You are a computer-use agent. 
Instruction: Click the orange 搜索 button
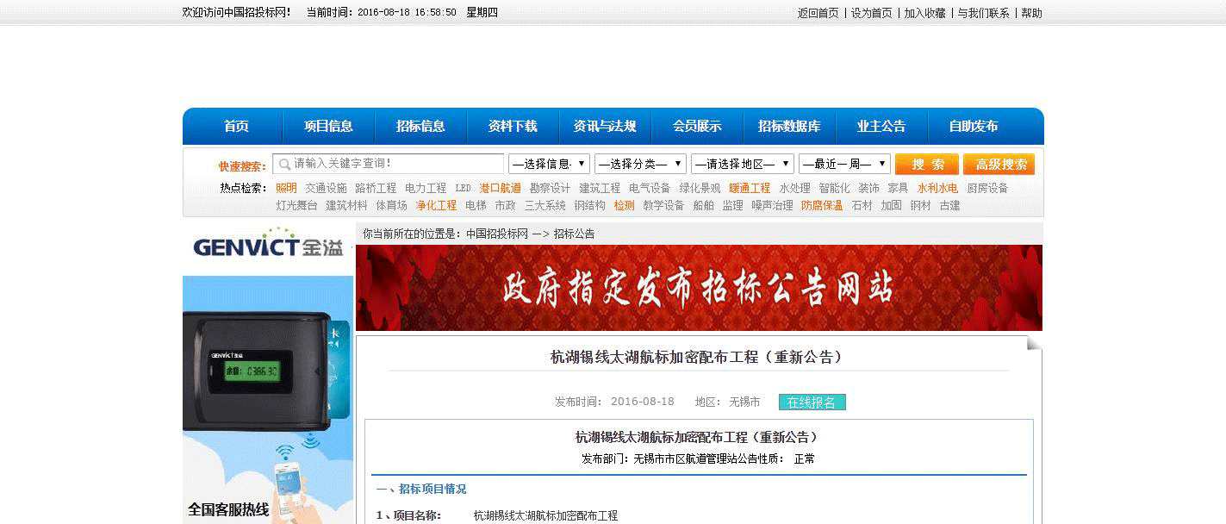(x=927, y=164)
